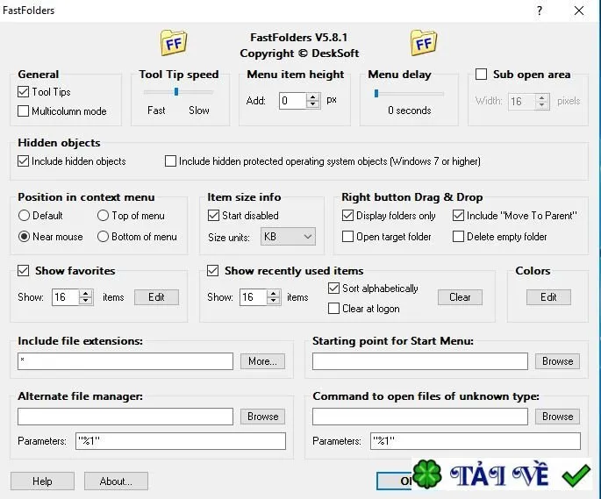Click the recently used Show items number field
Screen dimensions: 601x499
(254, 297)
